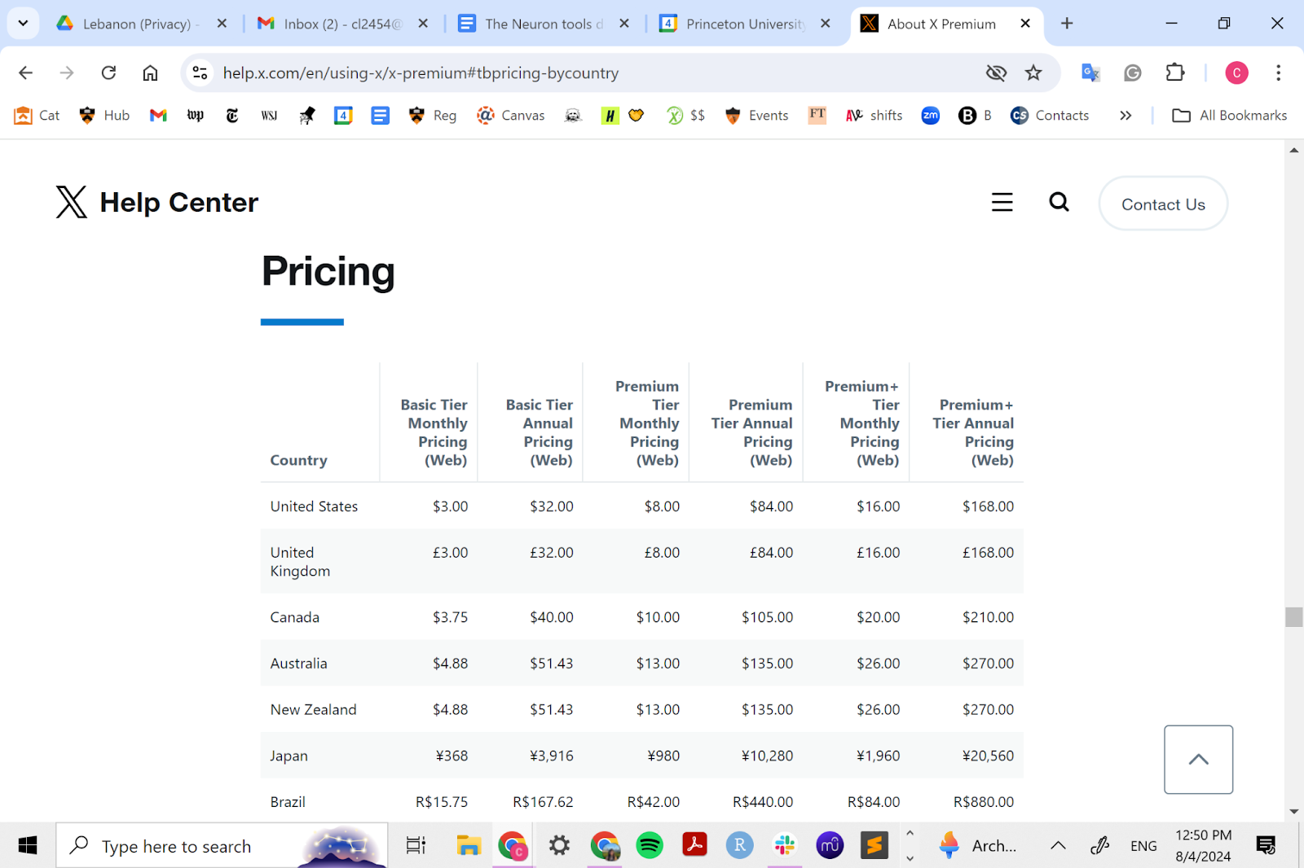This screenshot has height=868, width=1304.
Task: Close the Lebanon (Privacy) tab
Action: tap(222, 24)
